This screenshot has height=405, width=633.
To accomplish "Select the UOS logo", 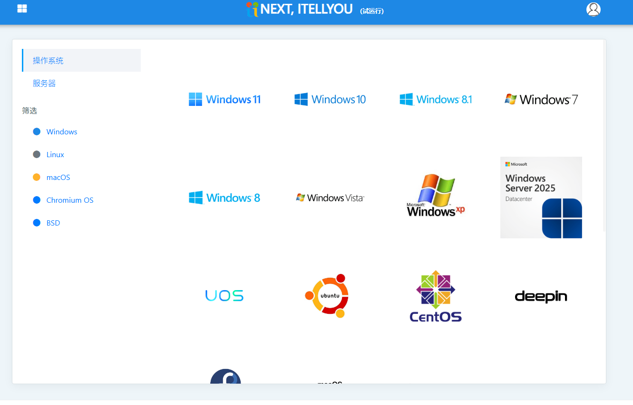I will point(224,296).
